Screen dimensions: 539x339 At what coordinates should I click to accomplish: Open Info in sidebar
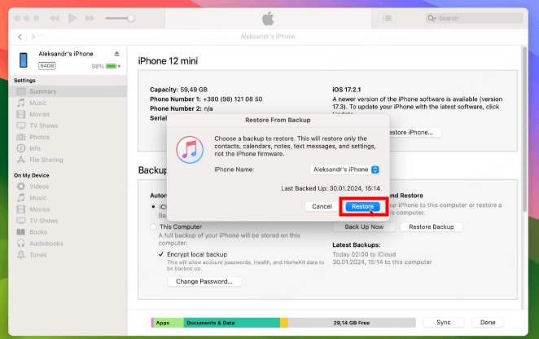pos(68,148)
